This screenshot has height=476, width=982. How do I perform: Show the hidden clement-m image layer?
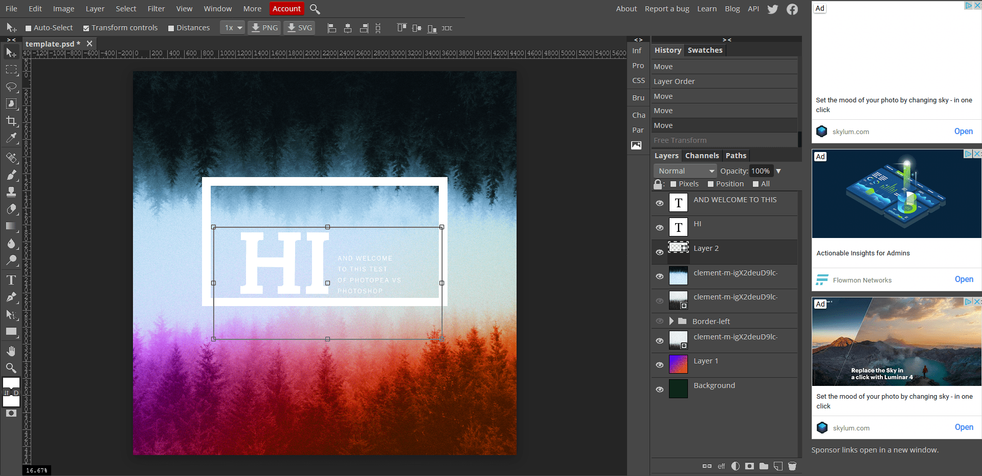coord(659,300)
